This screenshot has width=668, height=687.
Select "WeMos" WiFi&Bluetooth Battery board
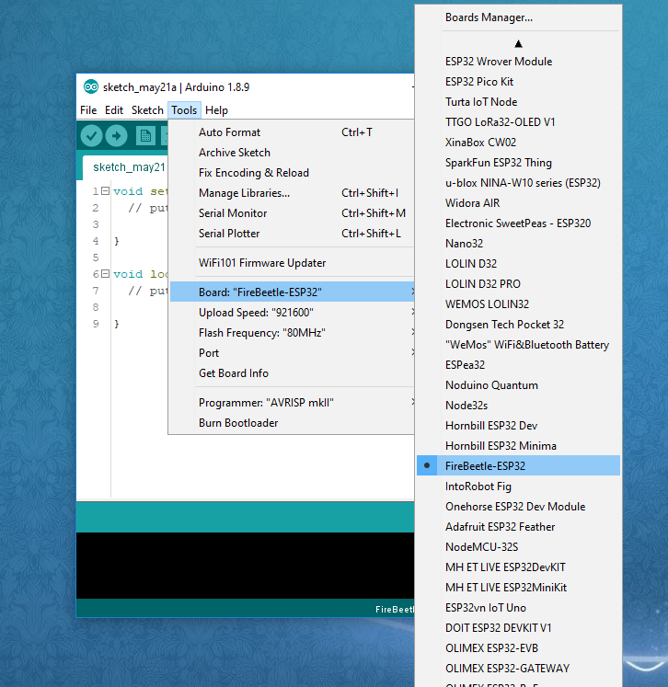pos(519,344)
